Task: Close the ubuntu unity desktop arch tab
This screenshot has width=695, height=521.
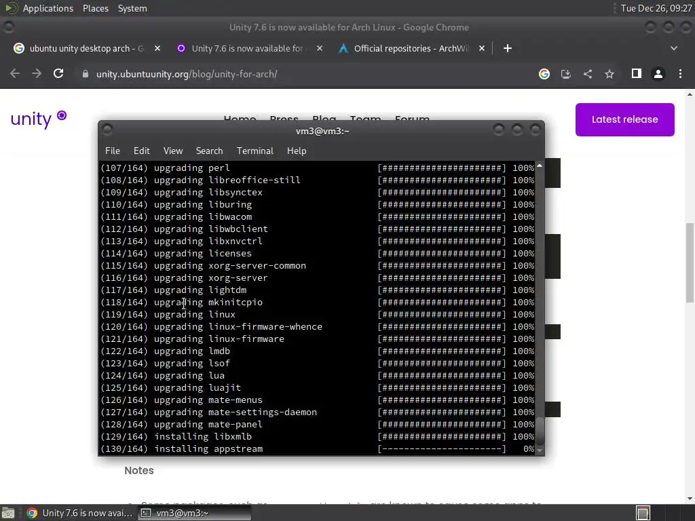Action: pos(157,48)
